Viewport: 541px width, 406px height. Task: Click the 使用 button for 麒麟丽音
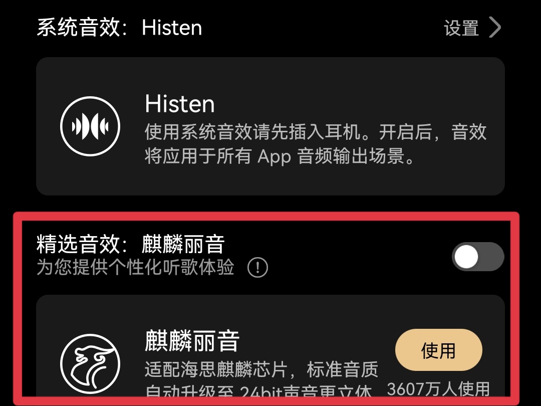tap(438, 350)
